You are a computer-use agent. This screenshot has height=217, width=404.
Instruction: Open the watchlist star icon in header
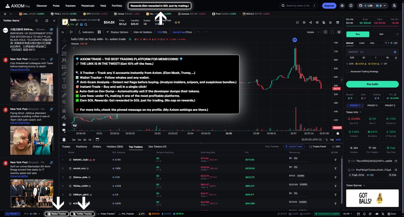[342, 6]
